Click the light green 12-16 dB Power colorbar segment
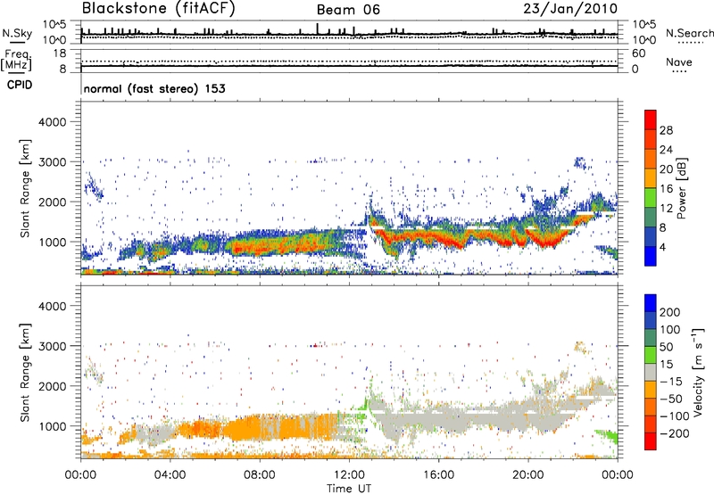 [x=651, y=198]
